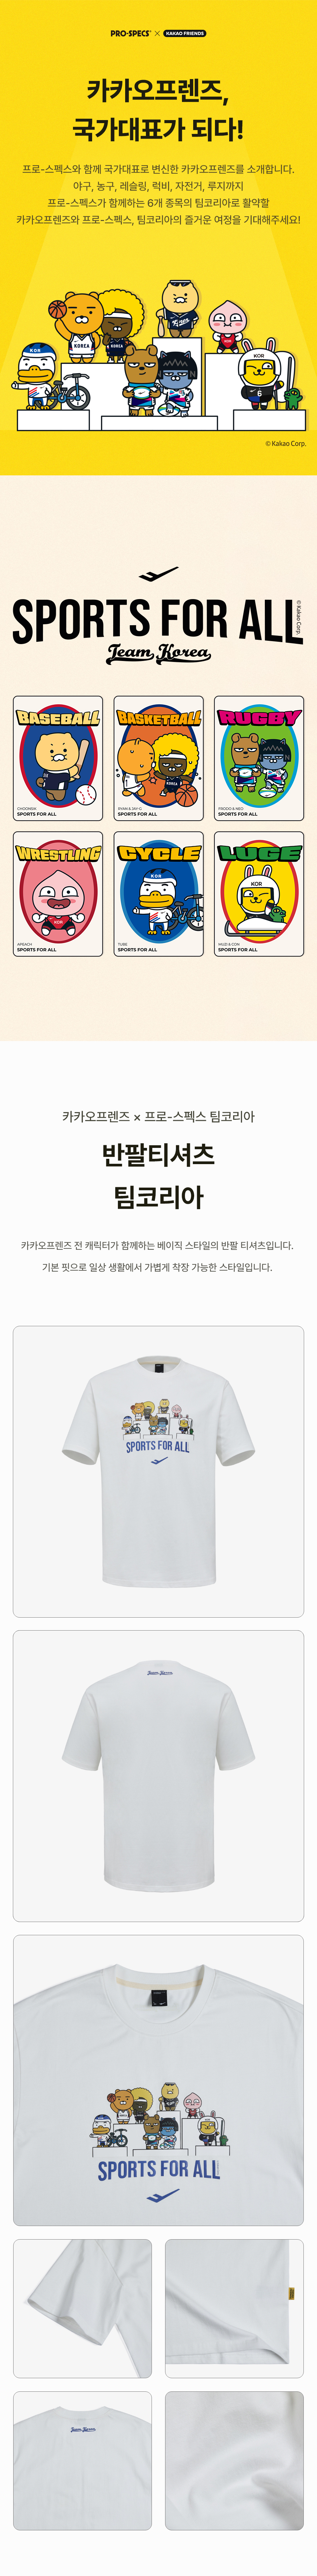Image resolution: width=317 pixels, height=2576 pixels.
Task: Click the PRO-SPECS logo at top
Action: (x=129, y=33)
